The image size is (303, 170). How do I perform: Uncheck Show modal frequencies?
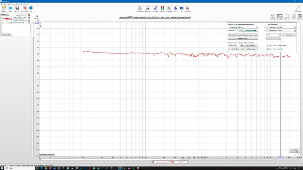pos(268,49)
